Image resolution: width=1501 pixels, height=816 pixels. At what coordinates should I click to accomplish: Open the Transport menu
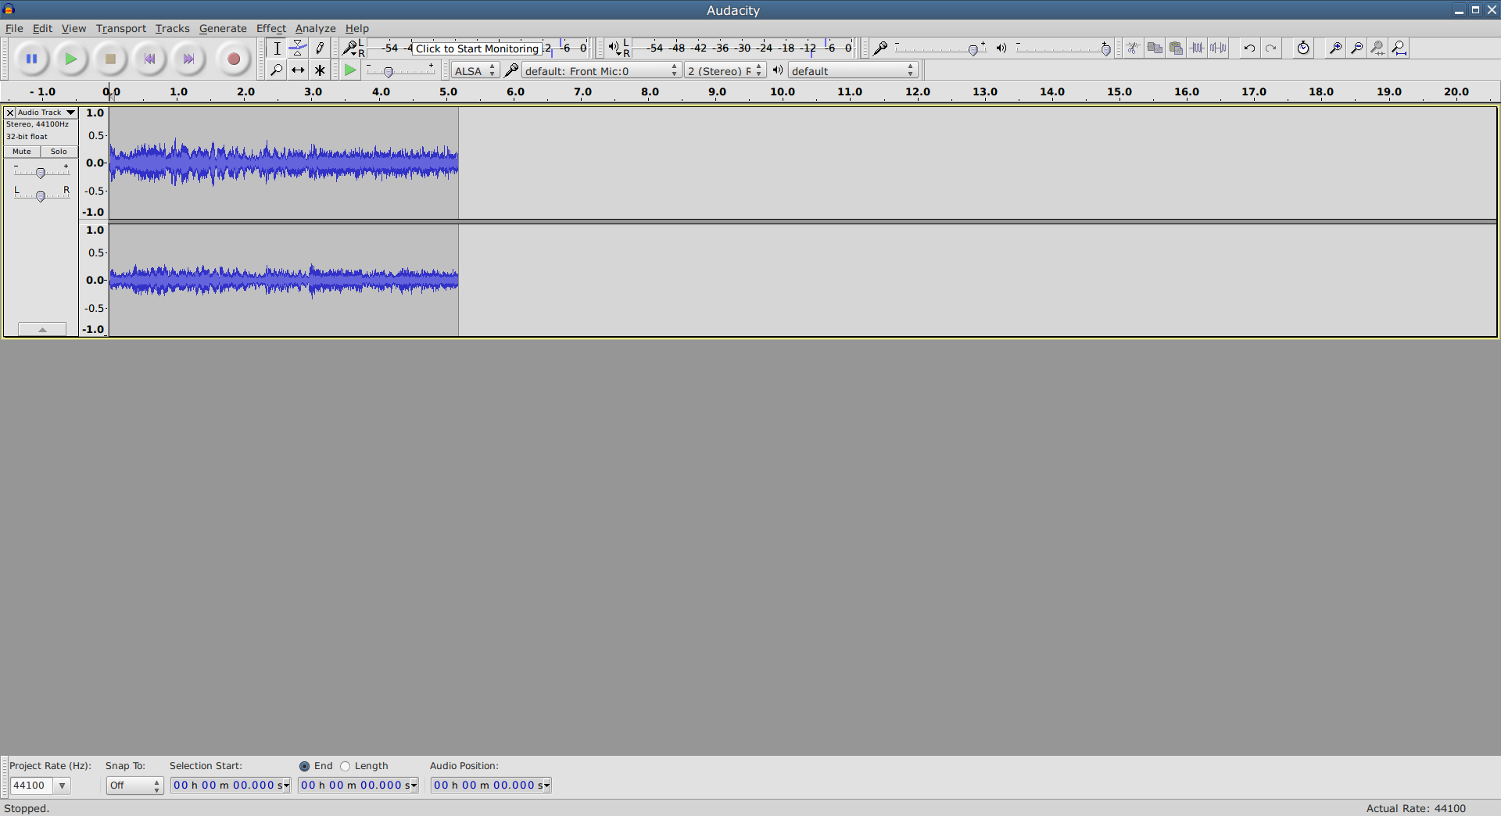click(121, 28)
